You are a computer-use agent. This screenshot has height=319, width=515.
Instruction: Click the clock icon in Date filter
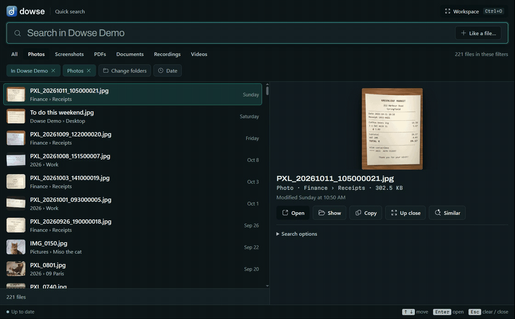click(160, 71)
